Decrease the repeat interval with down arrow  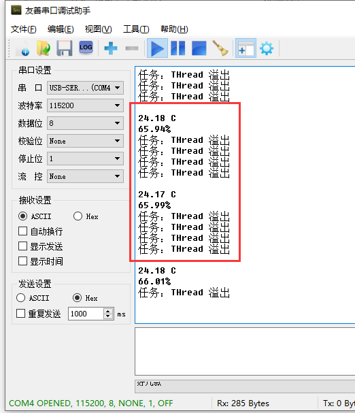click(x=108, y=316)
